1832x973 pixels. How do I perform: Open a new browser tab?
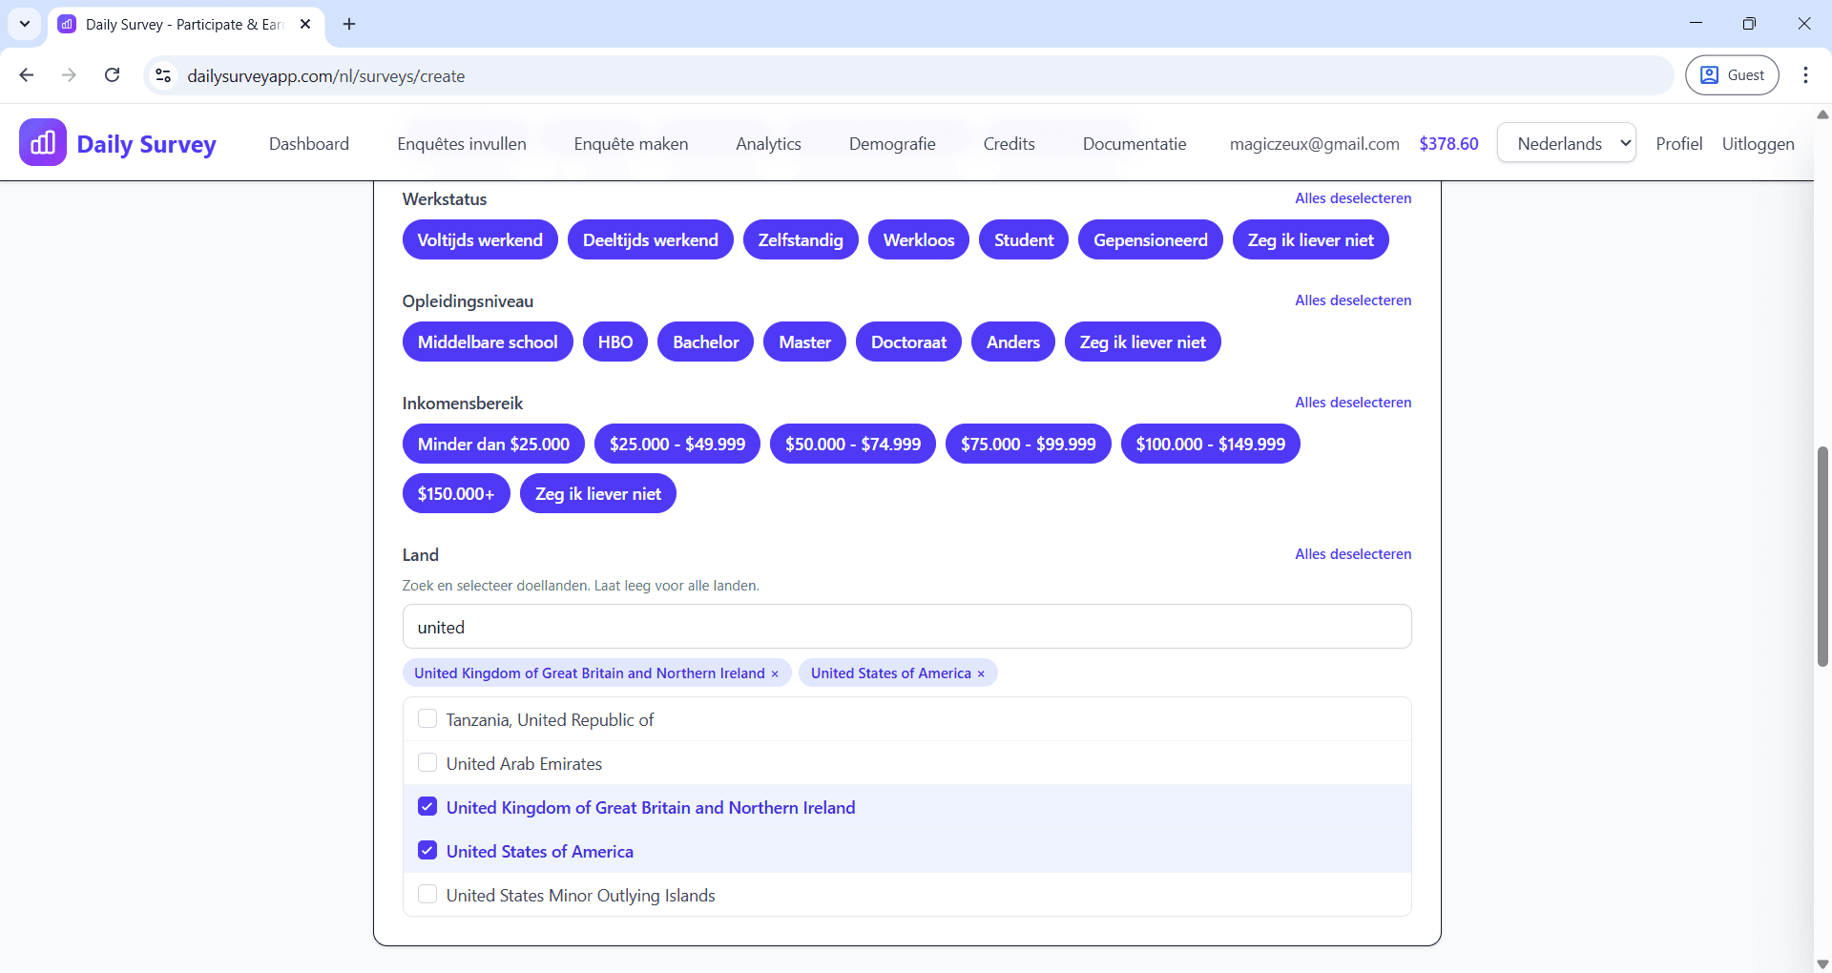click(349, 24)
